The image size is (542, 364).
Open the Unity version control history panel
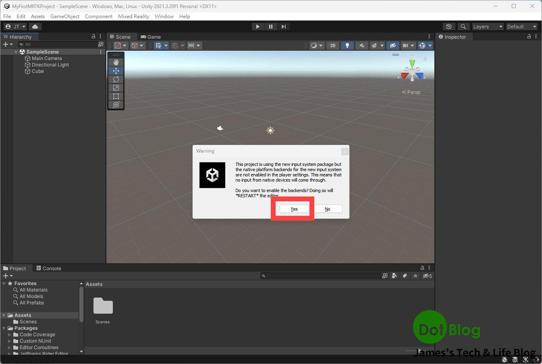coord(449,26)
